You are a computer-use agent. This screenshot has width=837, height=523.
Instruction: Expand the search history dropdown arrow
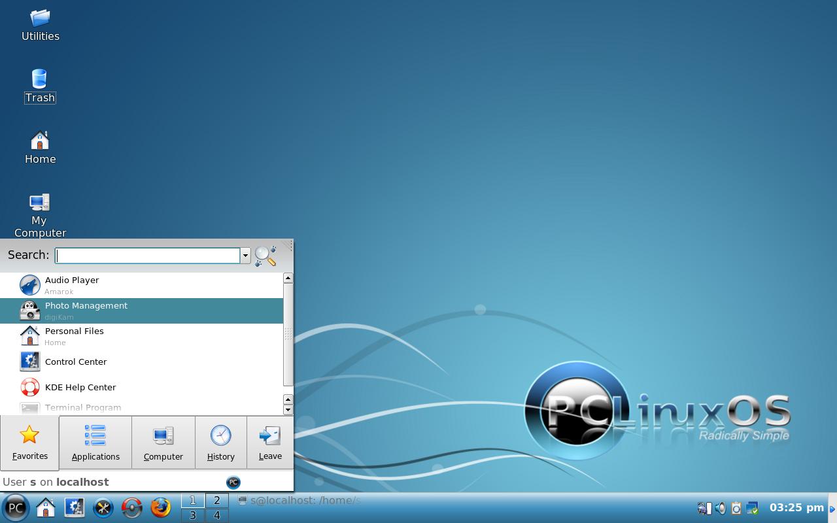click(245, 256)
